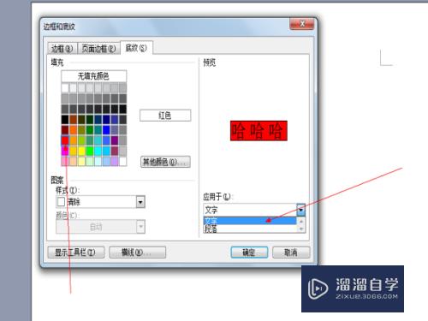Click the red 哈哈哈 preview sample
This screenshot has width=428, height=321.
point(259,131)
